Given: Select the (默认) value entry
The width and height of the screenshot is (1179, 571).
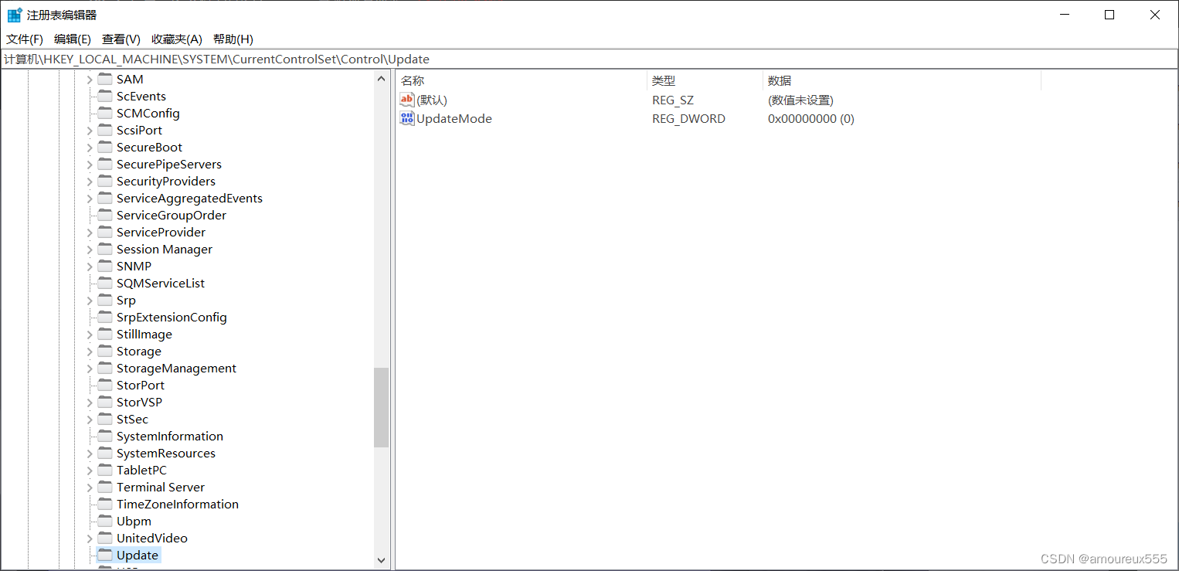Looking at the screenshot, I should 432,100.
